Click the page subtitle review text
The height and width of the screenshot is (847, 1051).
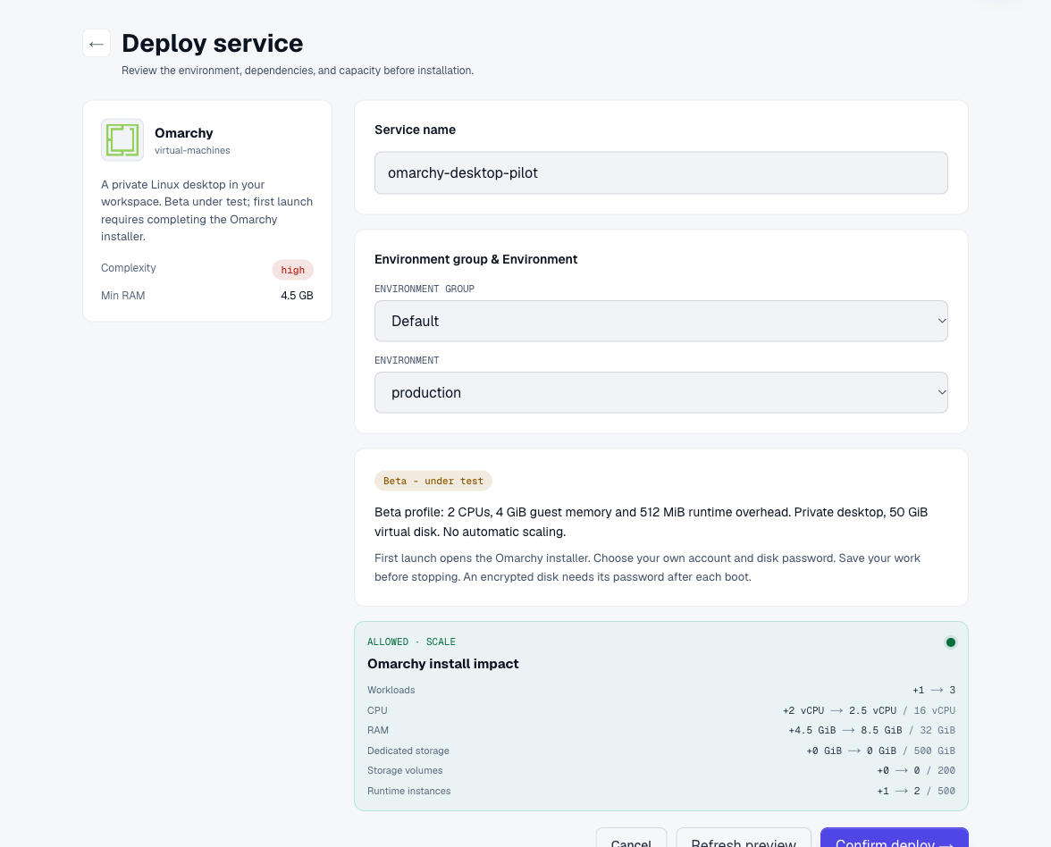coord(298,71)
